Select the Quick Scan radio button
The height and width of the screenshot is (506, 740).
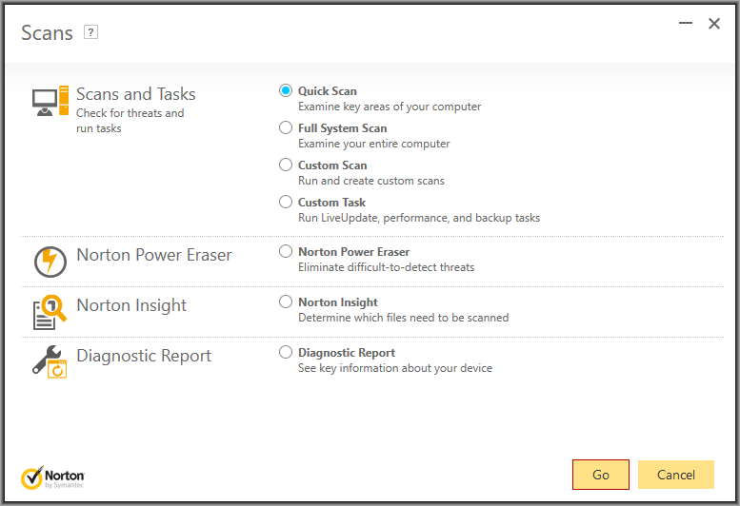tap(286, 90)
